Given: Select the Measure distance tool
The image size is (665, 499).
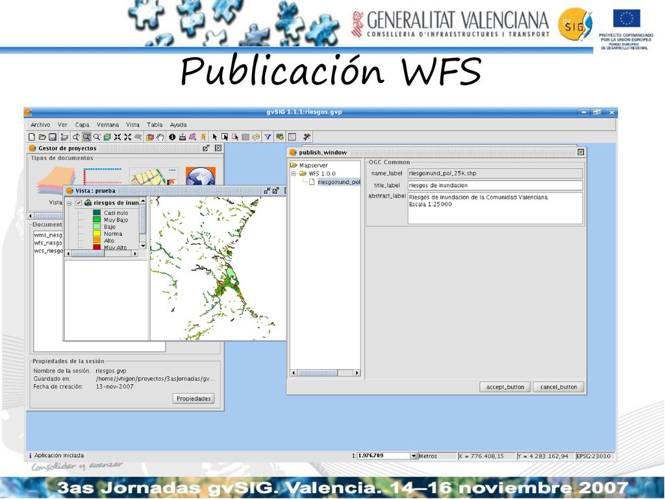Looking at the screenshot, I should click(182, 137).
